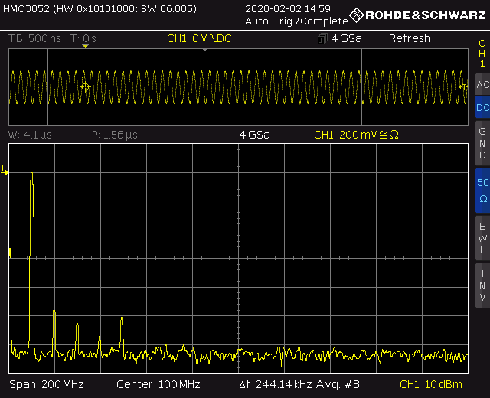Select the Center 100 MHz frequency setting
This screenshot has height=398, width=490.
158,383
